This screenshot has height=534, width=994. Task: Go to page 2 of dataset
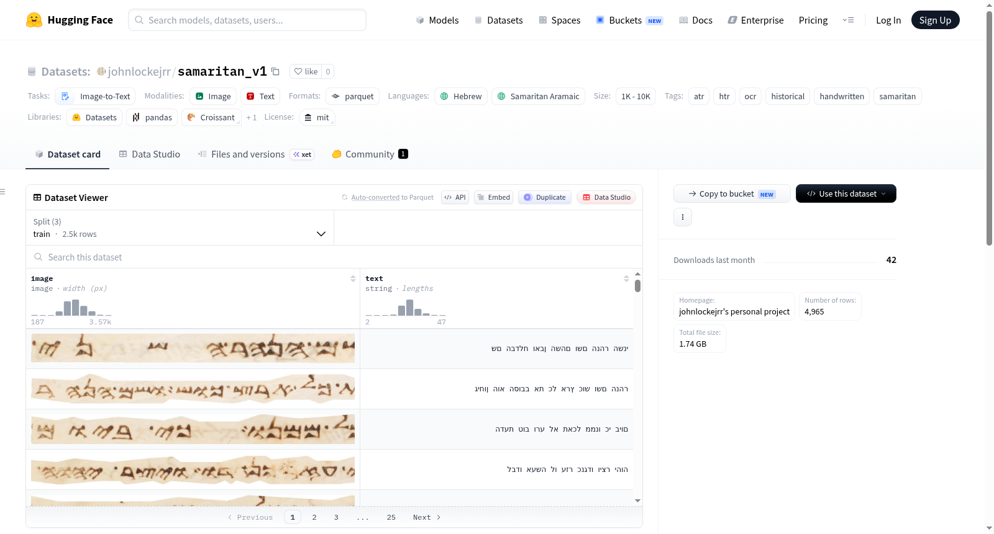click(314, 517)
